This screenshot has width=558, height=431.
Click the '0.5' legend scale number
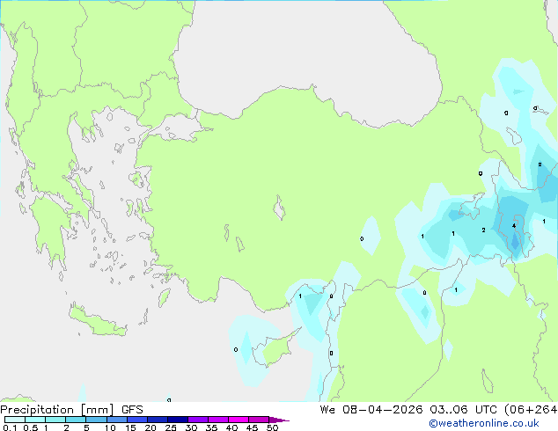click(x=31, y=427)
